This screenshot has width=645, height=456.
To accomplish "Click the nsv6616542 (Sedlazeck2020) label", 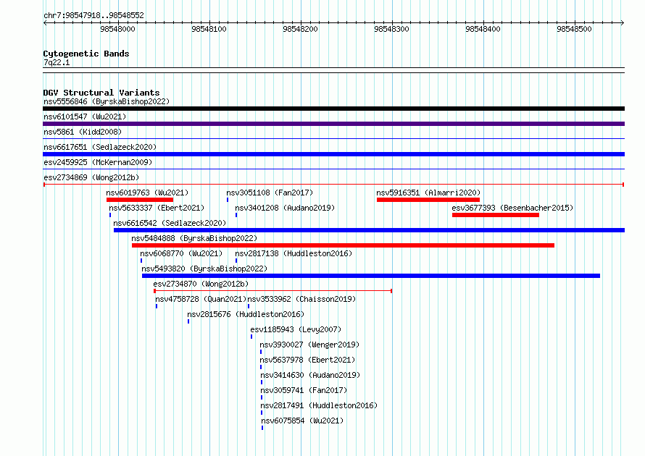I will point(170,223).
